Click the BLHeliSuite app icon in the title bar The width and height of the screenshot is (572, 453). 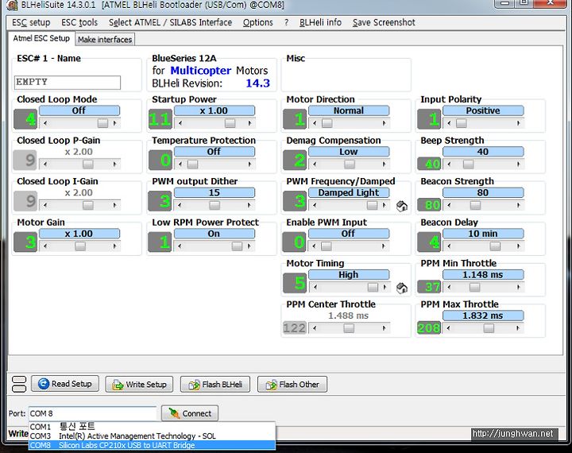(x=13, y=5)
